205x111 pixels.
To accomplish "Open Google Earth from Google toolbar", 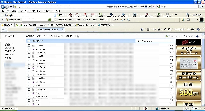I will [x=111, y=15].
